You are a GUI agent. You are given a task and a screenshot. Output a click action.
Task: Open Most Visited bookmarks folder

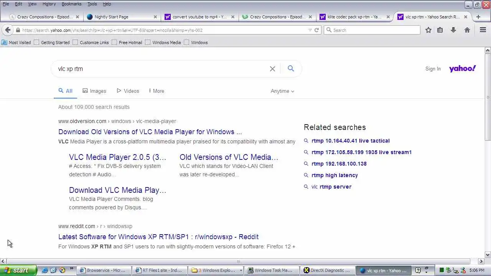tap(16, 43)
